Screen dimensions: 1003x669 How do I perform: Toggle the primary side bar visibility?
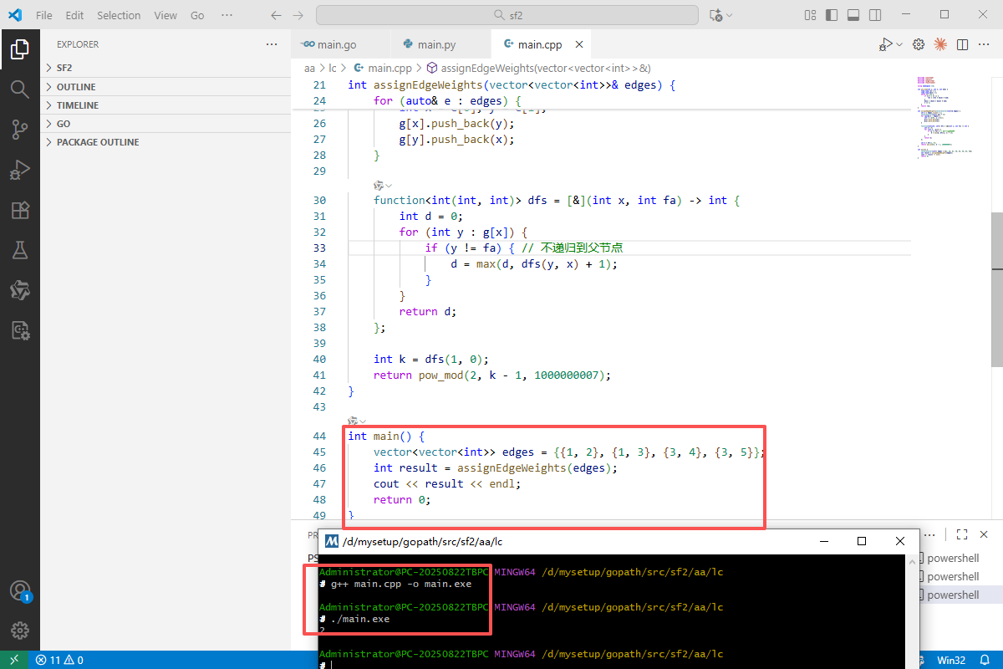pyautogui.click(x=831, y=15)
